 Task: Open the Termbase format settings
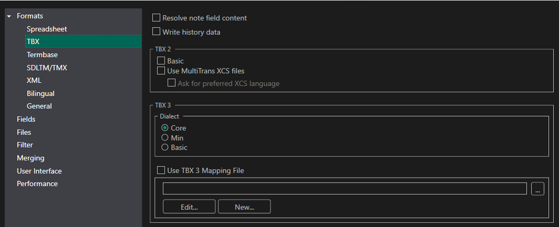pos(42,55)
